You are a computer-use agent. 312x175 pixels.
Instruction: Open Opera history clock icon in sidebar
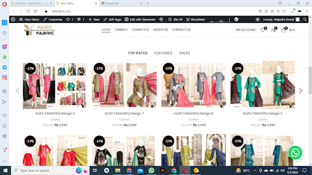pyautogui.click(x=5, y=126)
